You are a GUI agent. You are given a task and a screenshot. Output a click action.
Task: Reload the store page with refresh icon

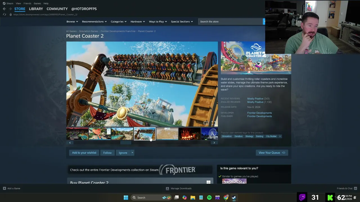4,14
